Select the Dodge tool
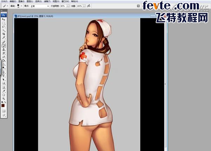This screenshot has height=151, width=211. pyautogui.click(x=4, y=68)
